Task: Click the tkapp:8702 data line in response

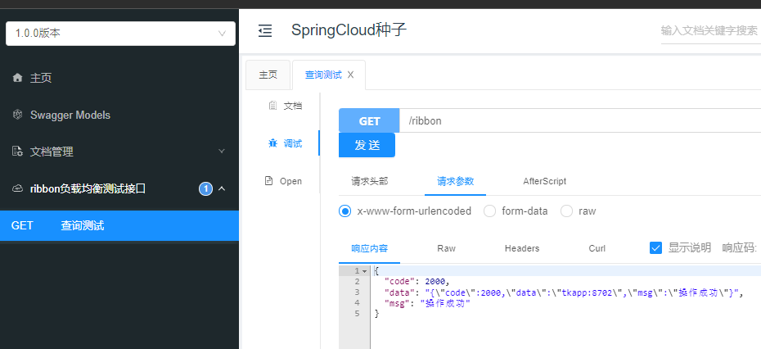Action: [x=564, y=292]
